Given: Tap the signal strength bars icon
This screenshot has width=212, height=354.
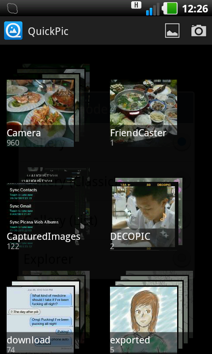Looking at the screenshot, I should [153, 9].
